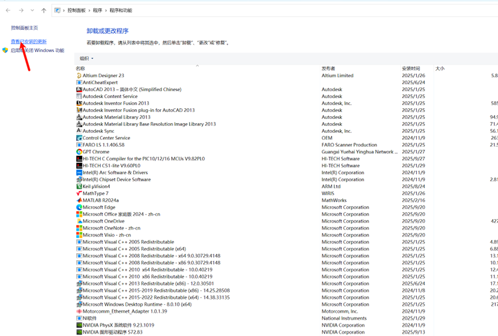Click 控制面板 in the address breadcrumb
The height and width of the screenshot is (336, 498).
click(x=77, y=10)
